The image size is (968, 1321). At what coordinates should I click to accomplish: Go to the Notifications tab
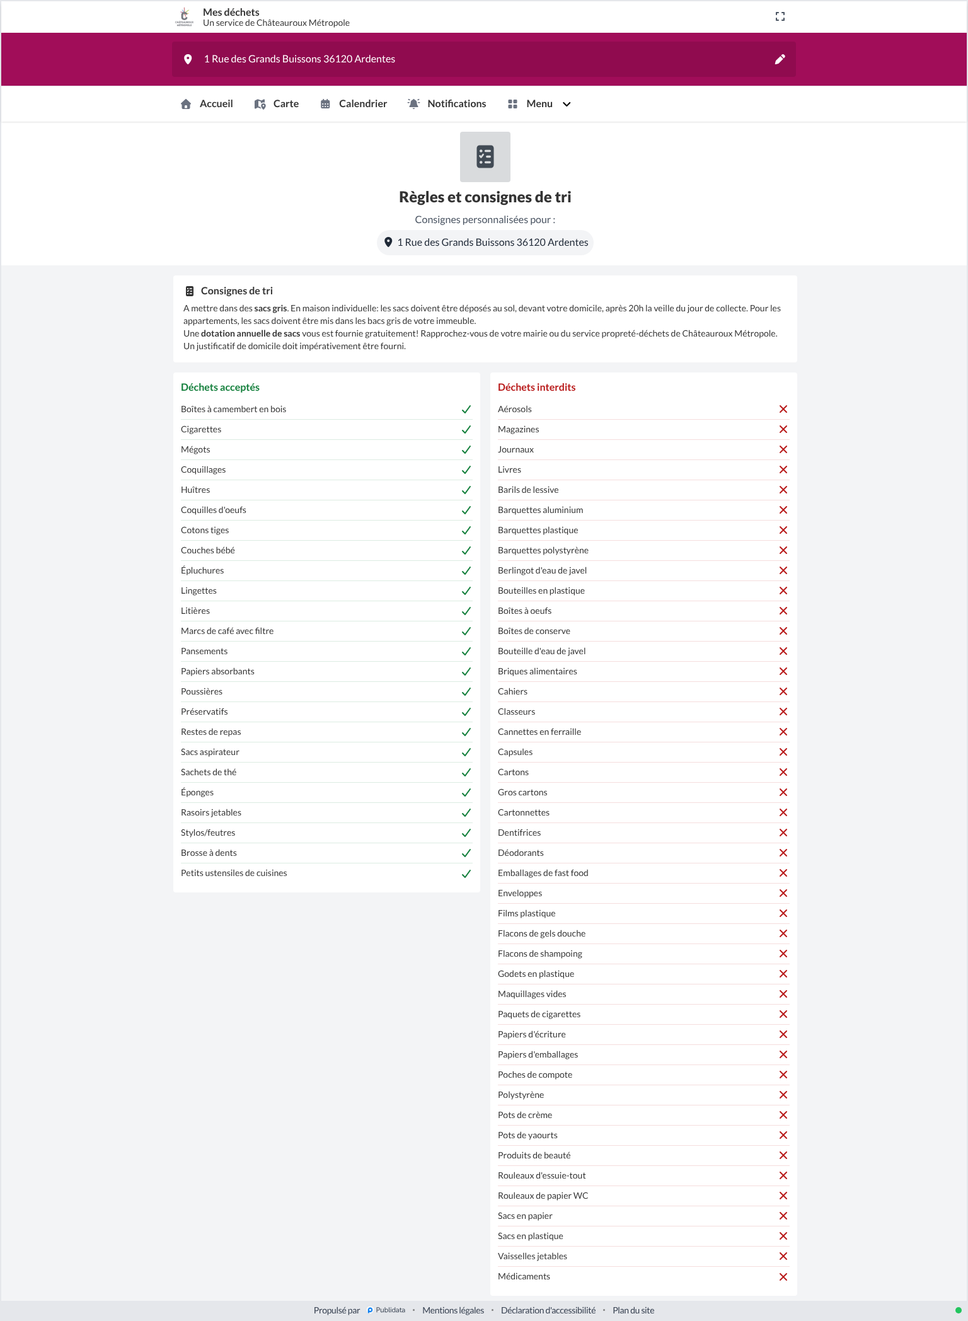point(447,104)
